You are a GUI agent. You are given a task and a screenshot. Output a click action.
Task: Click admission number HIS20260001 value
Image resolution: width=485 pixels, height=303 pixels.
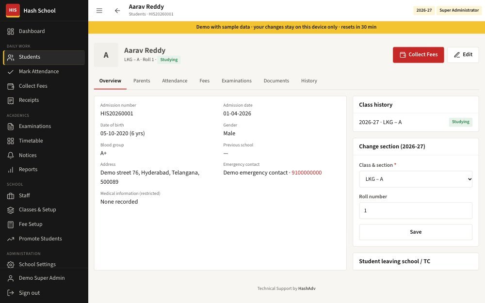point(116,113)
